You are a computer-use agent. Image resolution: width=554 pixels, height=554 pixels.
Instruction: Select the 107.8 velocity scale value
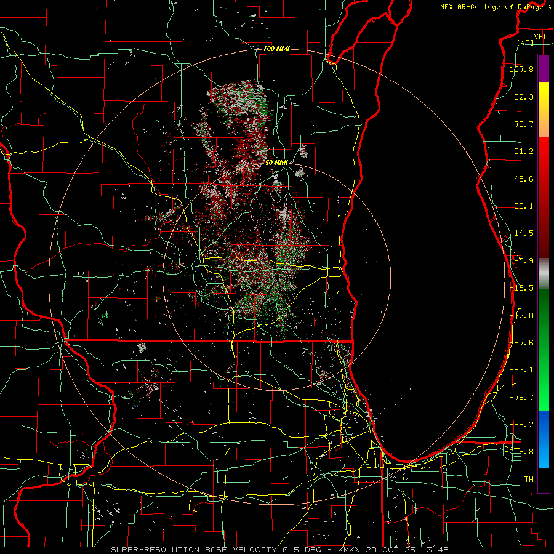(521, 69)
